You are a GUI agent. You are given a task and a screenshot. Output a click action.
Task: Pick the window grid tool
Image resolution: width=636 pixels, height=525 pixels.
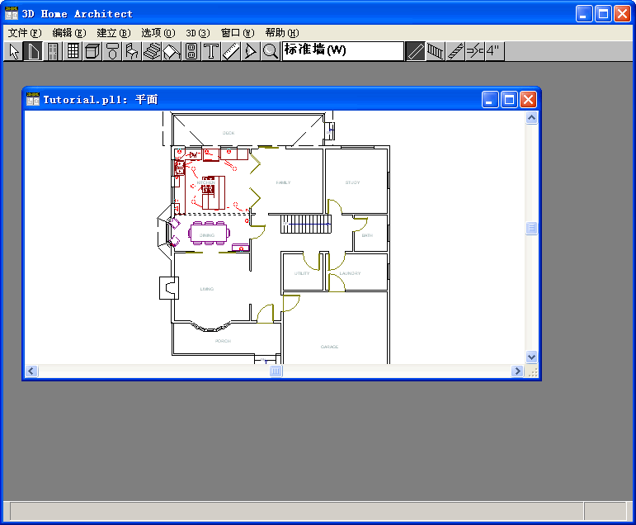point(73,51)
